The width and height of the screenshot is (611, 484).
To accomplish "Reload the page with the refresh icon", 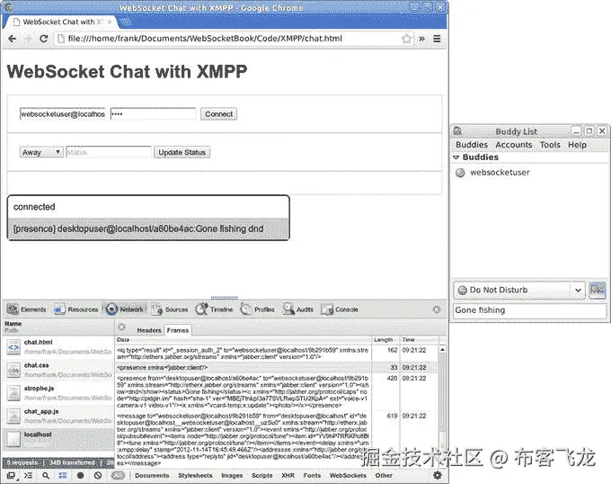I will 44,39.
